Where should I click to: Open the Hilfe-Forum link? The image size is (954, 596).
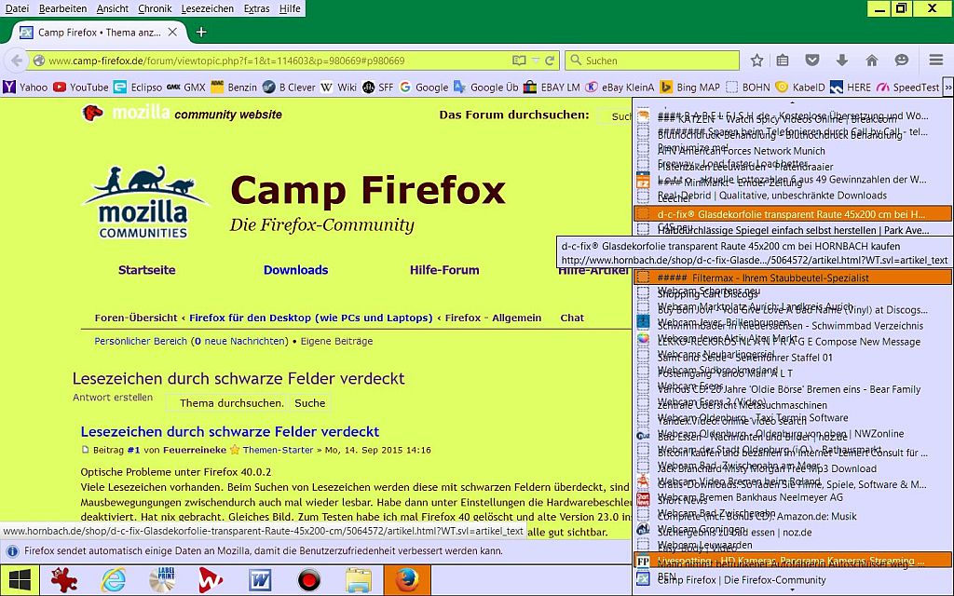[444, 270]
